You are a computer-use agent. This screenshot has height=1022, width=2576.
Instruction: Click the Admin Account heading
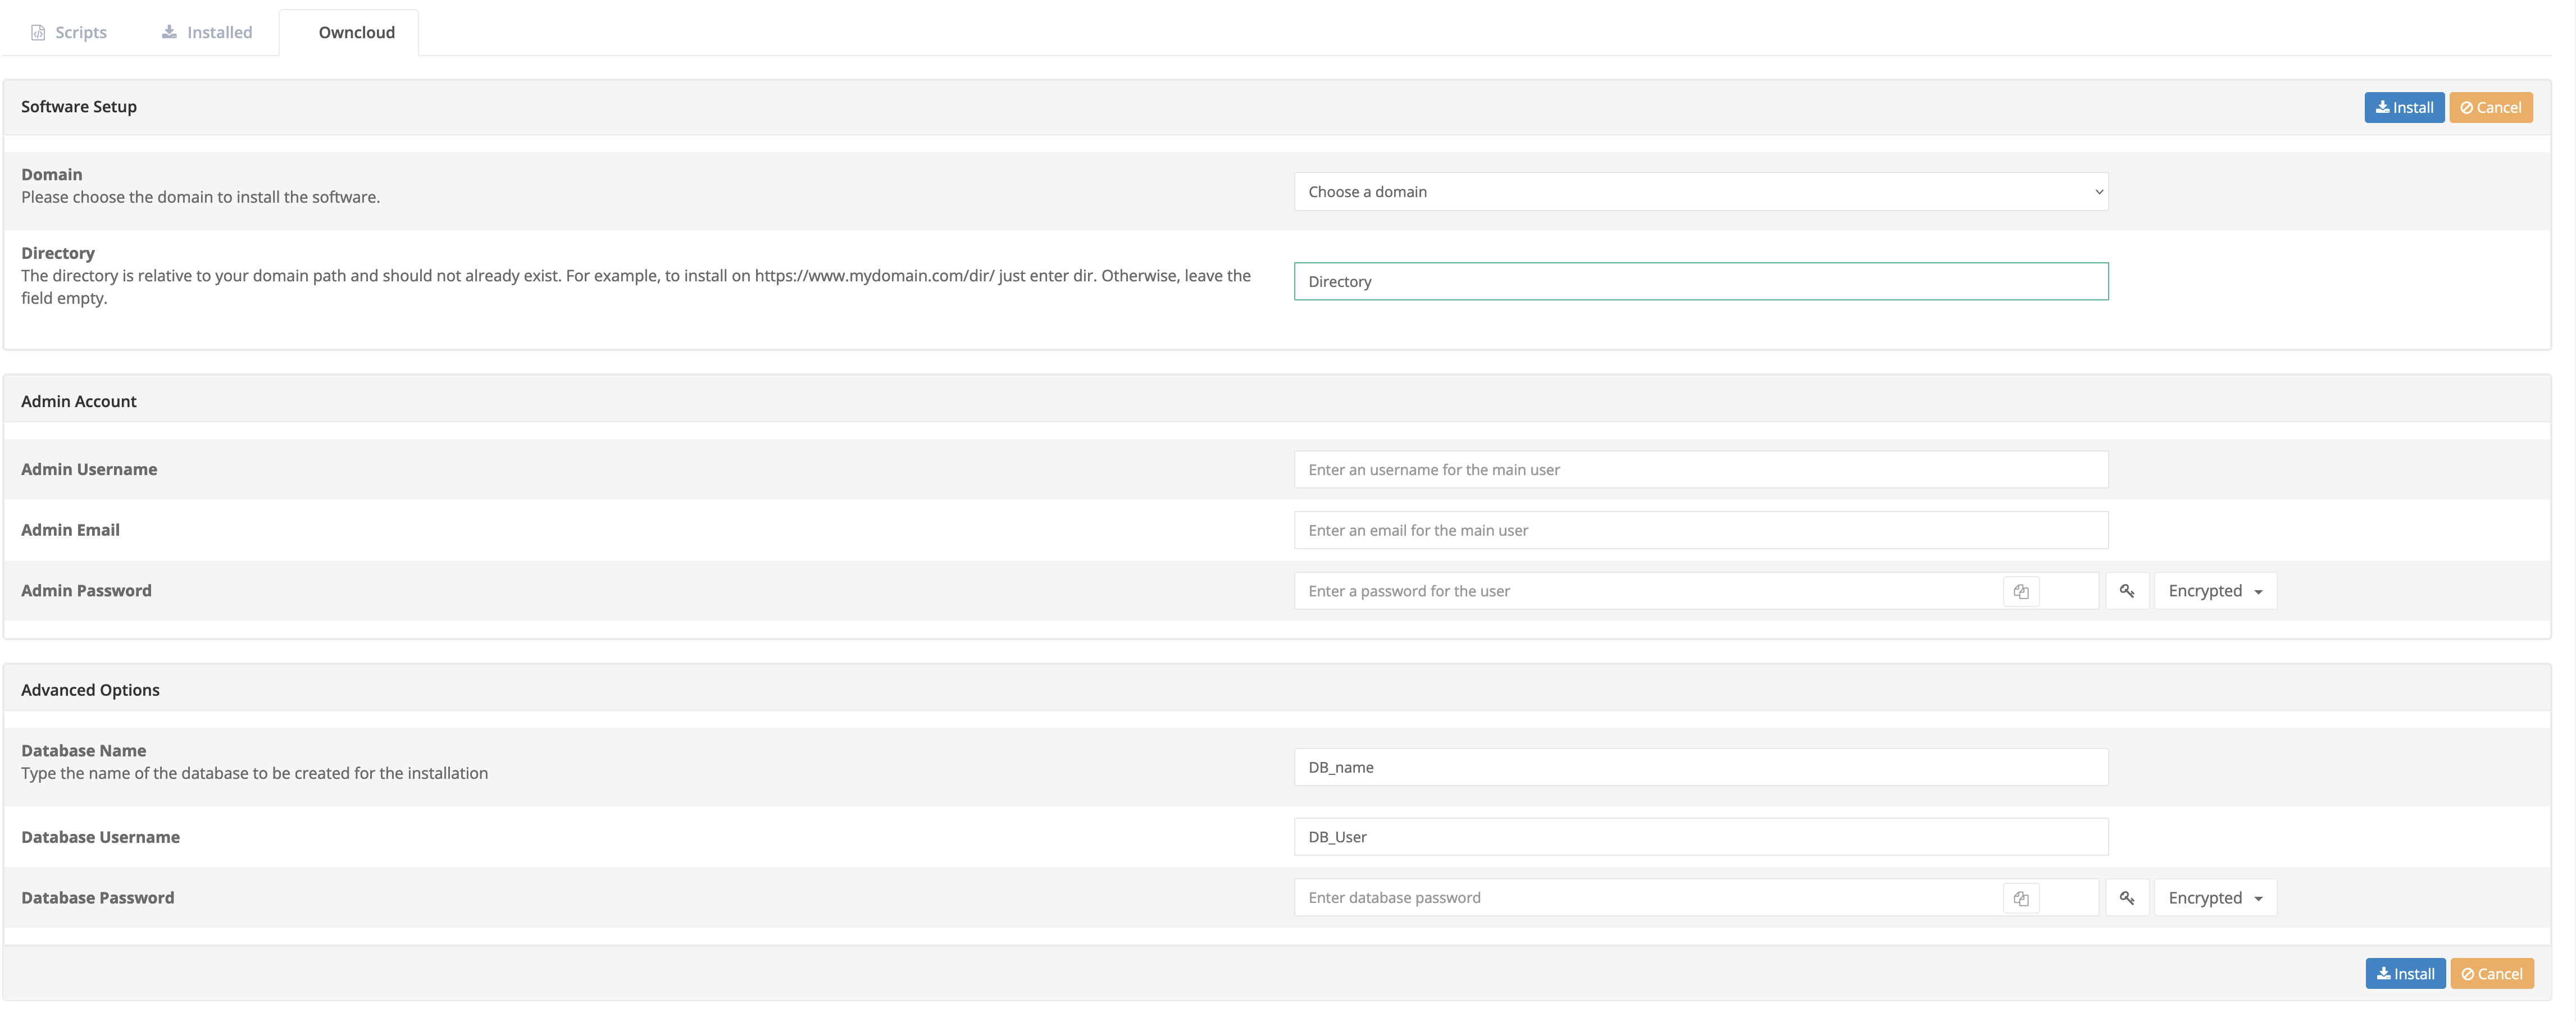[x=79, y=401]
